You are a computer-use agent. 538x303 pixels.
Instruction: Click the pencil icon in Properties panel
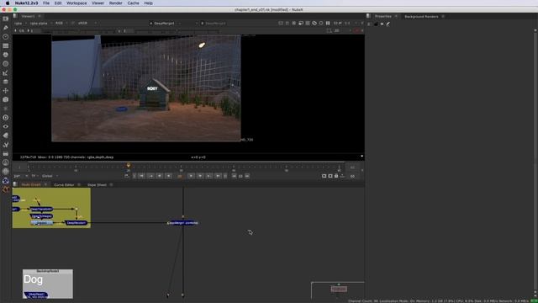388,24
